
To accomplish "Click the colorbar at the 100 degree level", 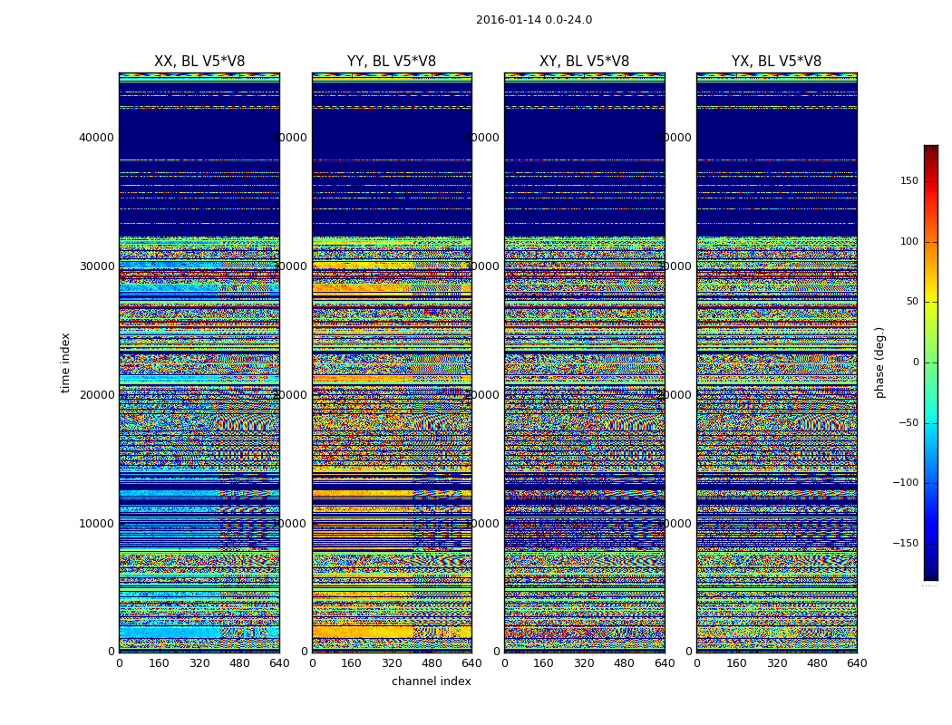I will [x=931, y=241].
